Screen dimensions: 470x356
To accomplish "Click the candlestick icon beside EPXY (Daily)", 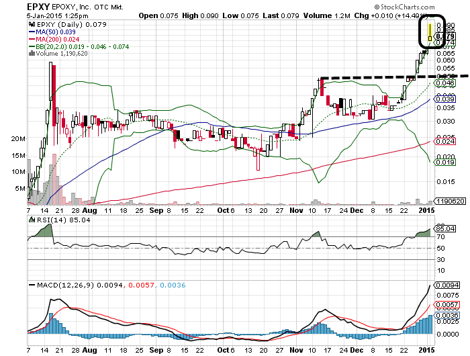I will click(x=32, y=24).
